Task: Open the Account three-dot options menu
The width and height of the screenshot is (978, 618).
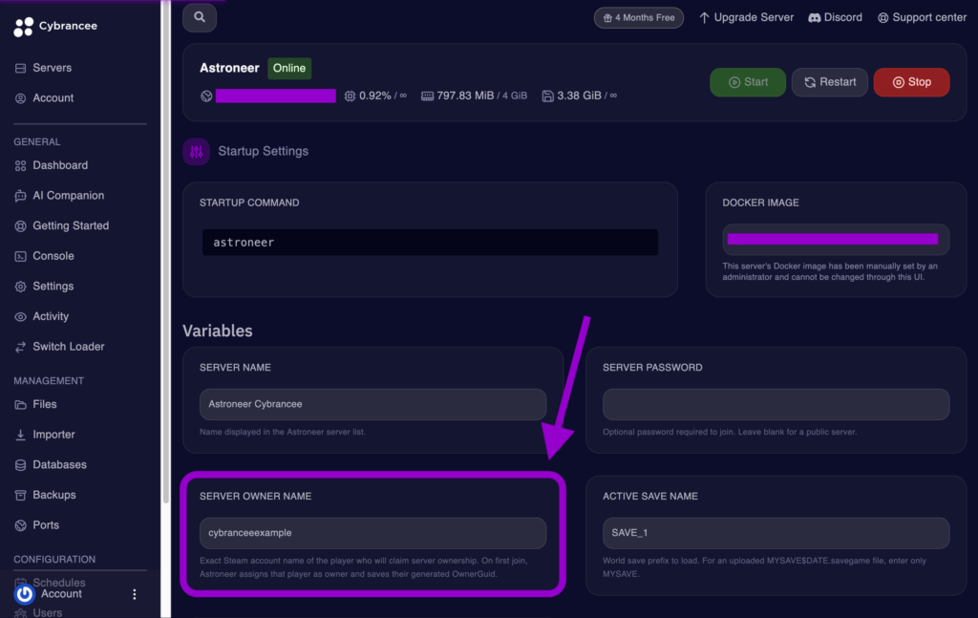Action: [134, 594]
